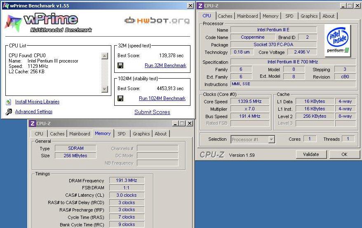The width and height of the screenshot is (362, 228).
Task: Close the wPrime Benchmark window
Action: (190, 6)
